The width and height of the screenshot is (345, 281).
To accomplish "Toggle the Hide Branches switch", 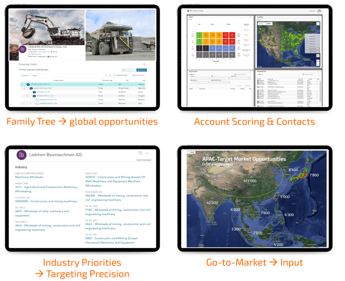I will pos(133,75).
